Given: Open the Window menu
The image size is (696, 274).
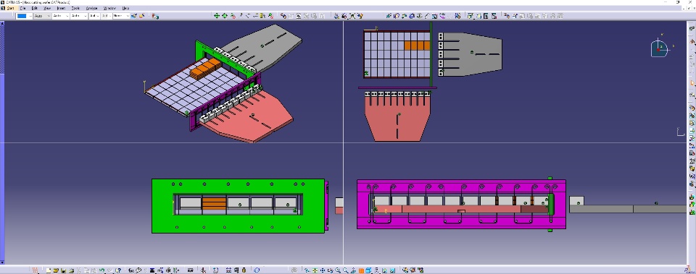Looking at the screenshot, I should pos(109,8).
